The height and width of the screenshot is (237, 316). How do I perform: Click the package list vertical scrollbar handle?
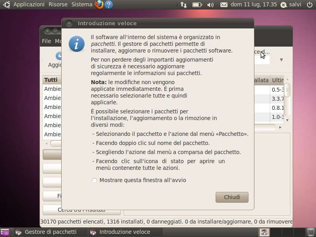287,90
